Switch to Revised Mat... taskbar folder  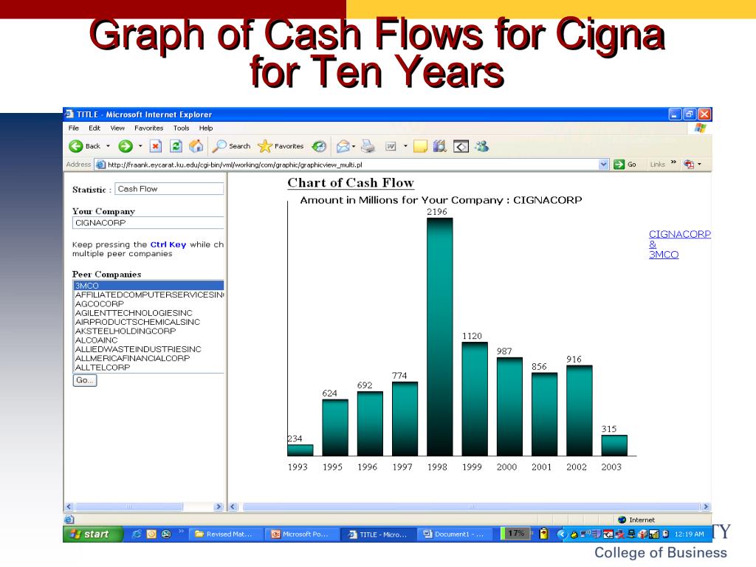(224, 535)
